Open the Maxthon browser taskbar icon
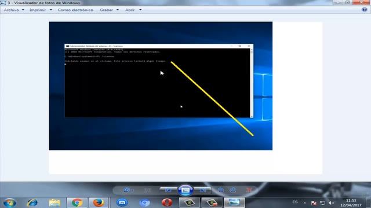371x208 pixels. click(x=122, y=203)
